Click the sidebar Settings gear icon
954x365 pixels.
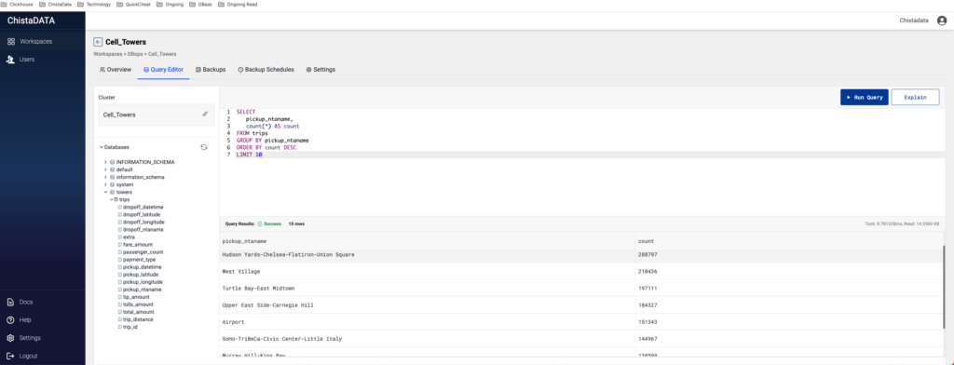(x=10, y=338)
